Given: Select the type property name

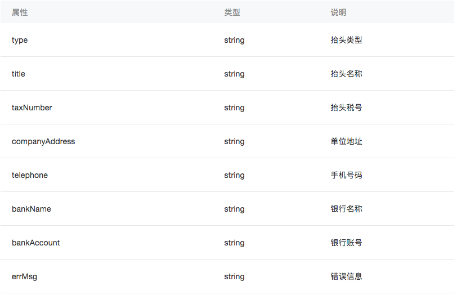Looking at the screenshot, I should pyautogui.click(x=20, y=40).
